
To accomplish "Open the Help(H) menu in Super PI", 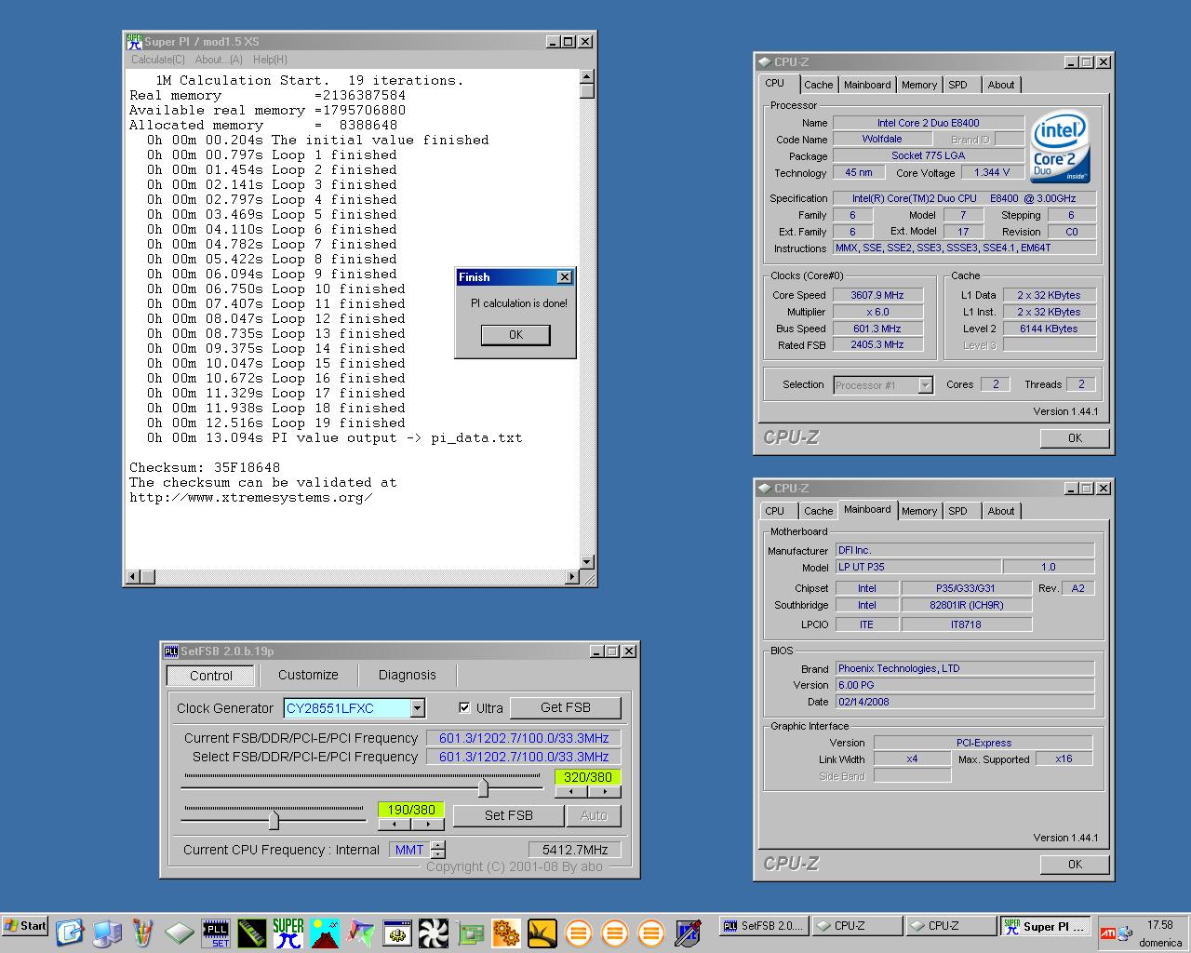I will coord(270,60).
